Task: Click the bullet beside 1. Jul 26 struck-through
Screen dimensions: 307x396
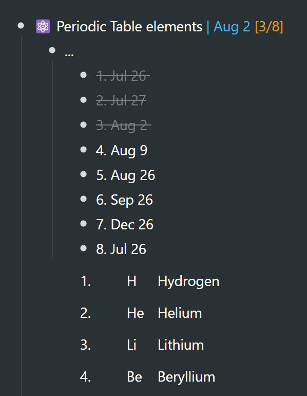Action: coord(84,75)
